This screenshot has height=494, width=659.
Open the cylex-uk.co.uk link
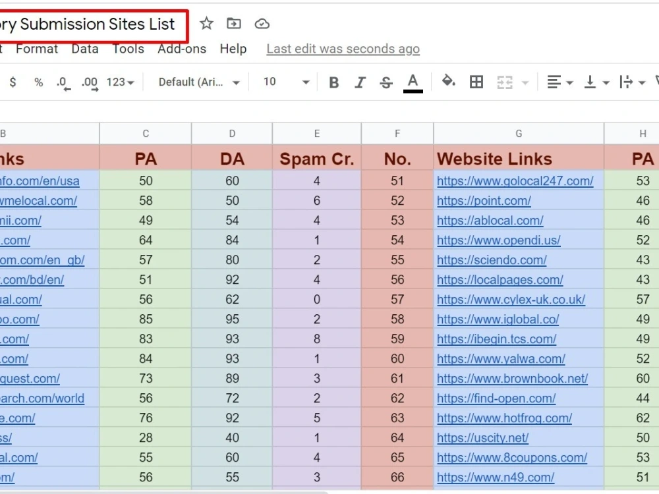[x=511, y=300]
